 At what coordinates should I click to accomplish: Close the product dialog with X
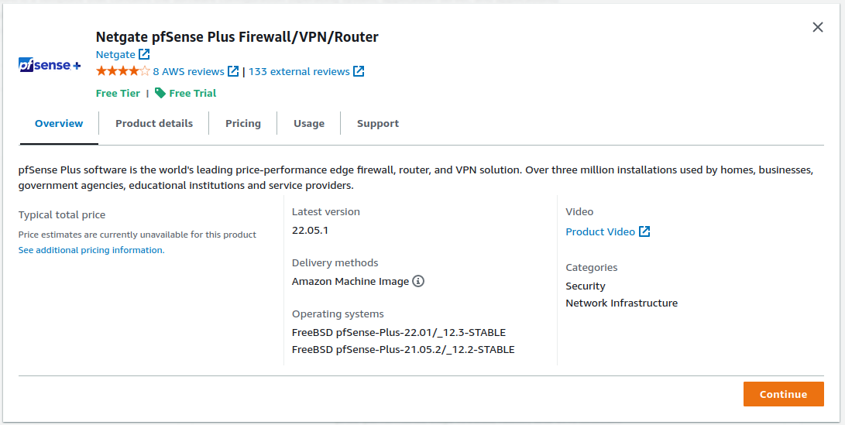(x=818, y=27)
